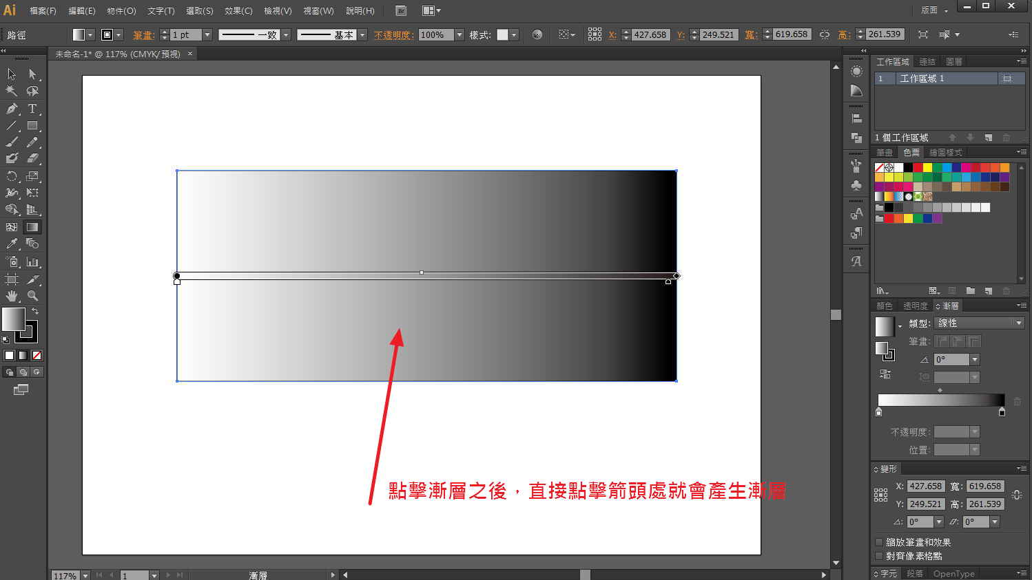Click New Color Group folder button

pos(970,291)
